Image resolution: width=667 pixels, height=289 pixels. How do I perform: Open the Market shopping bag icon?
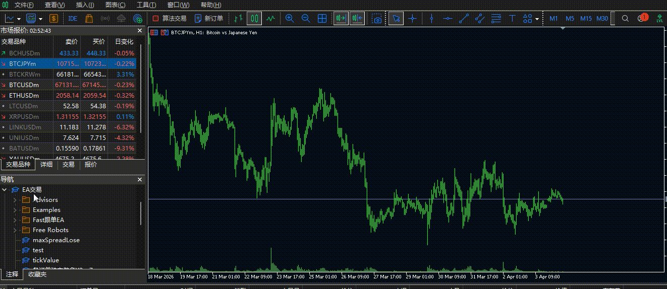pyautogui.click(x=89, y=19)
